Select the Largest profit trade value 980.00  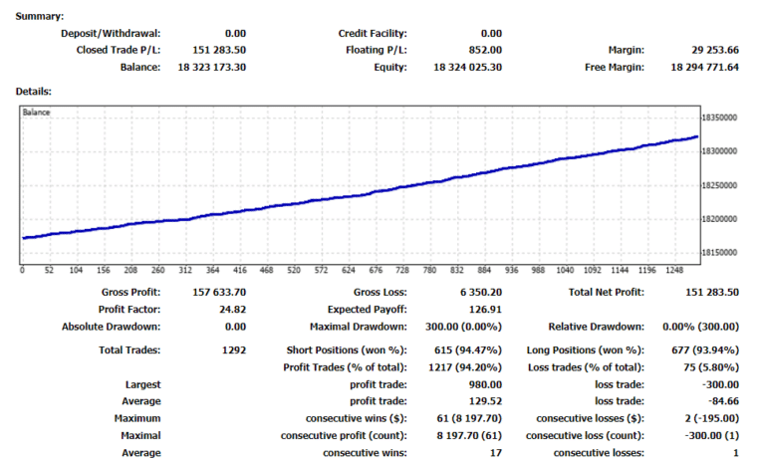tap(485, 384)
